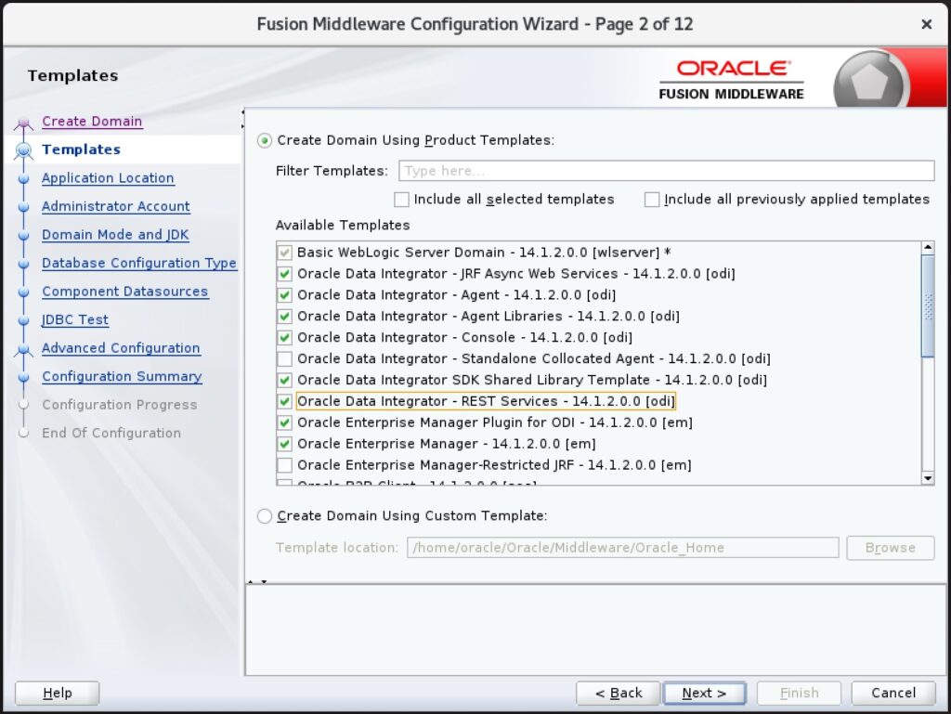Close the Configuration Wizard window
The width and height of the screenshot is (951, 714).
click(926, 24)
